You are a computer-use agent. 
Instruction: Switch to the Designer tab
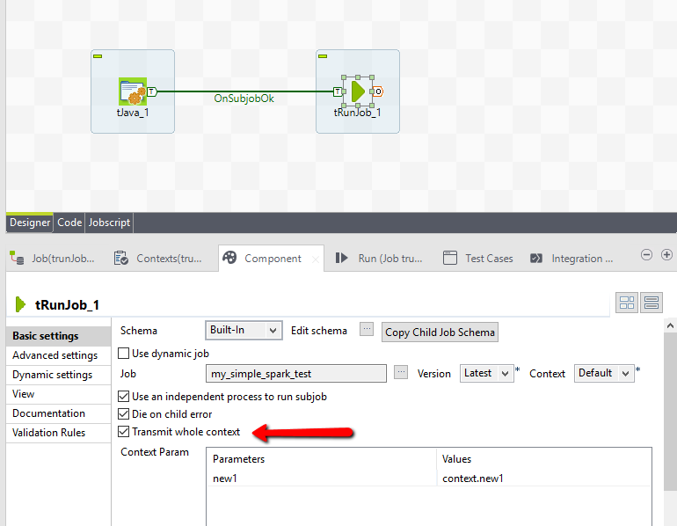click(x=30, y=223)
